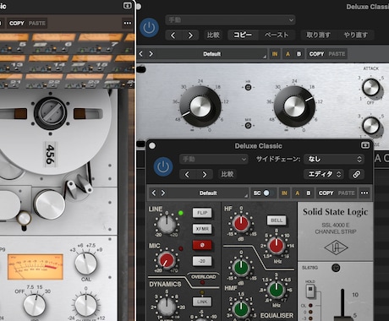Click ペースト in compressor window

coord(277,35)
